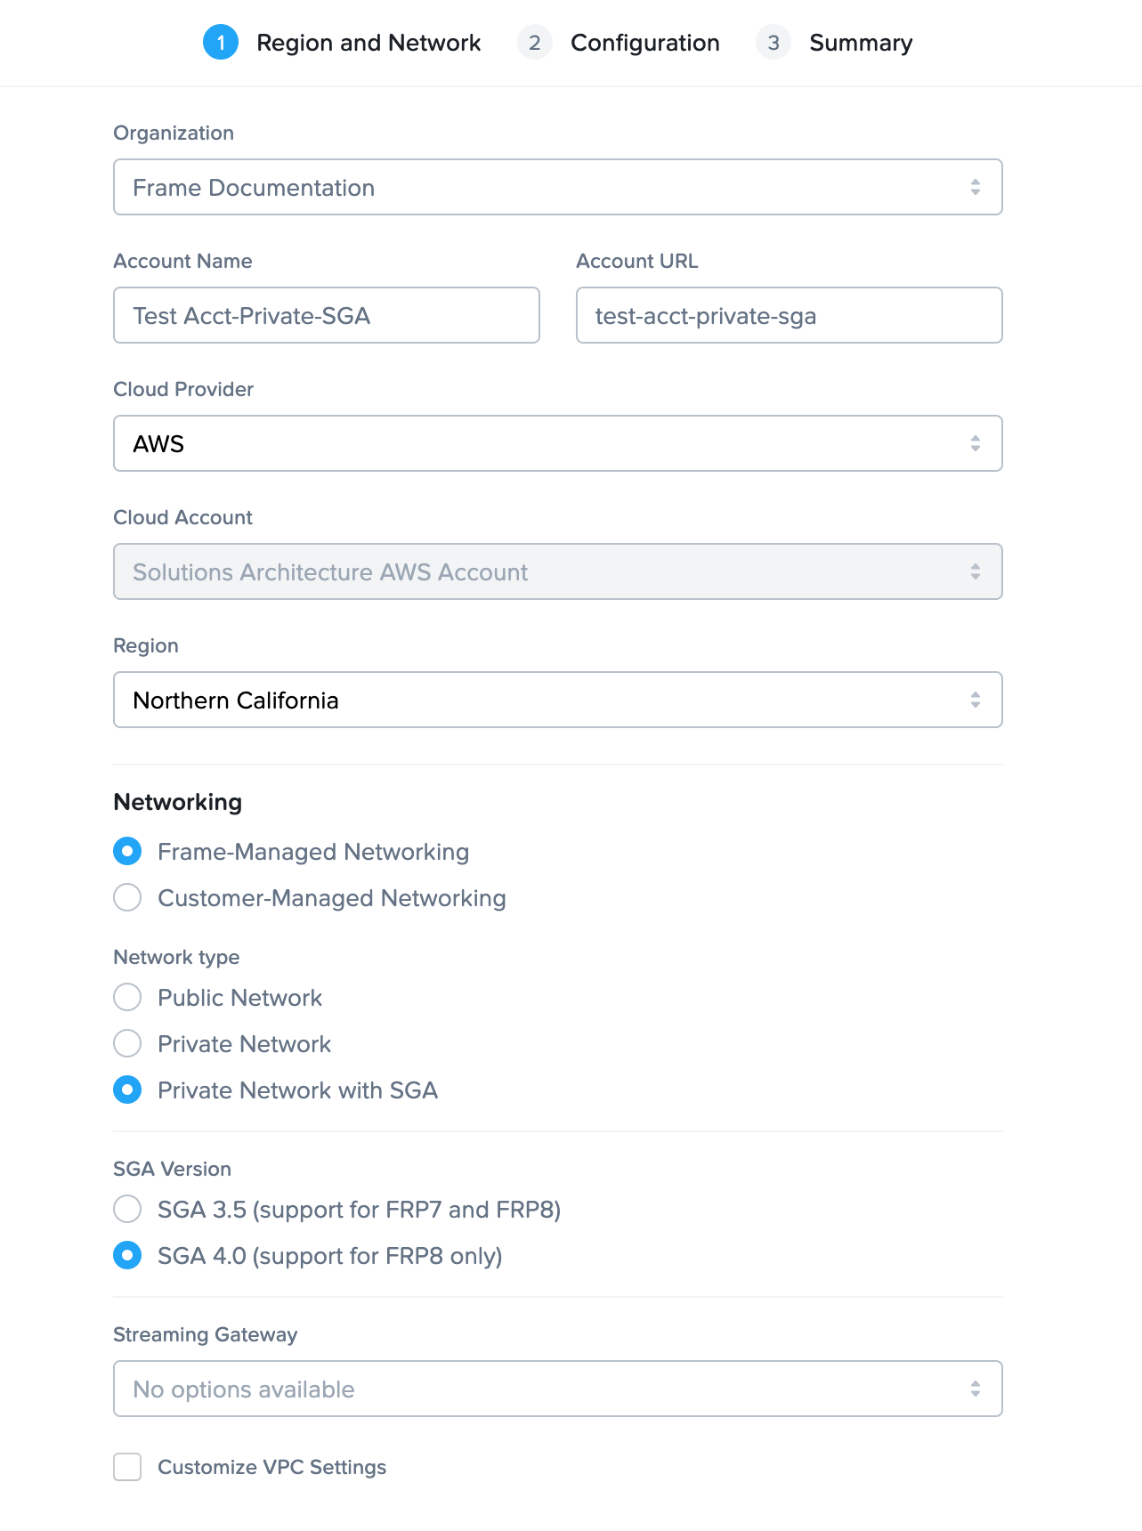The height and width of the screenshot is (1531, 1142).
Task: Choose the Private Network radio option
Action: click(127, 1043)
